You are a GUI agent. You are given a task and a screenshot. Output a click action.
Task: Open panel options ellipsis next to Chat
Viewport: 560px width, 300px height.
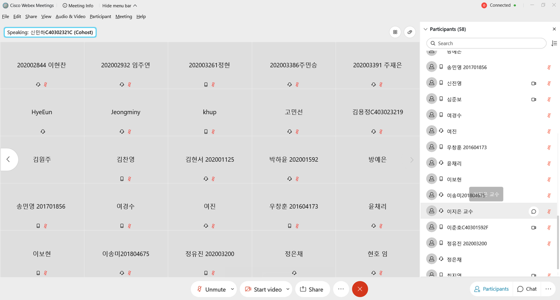pyautogui.click(x=548, y=289)
